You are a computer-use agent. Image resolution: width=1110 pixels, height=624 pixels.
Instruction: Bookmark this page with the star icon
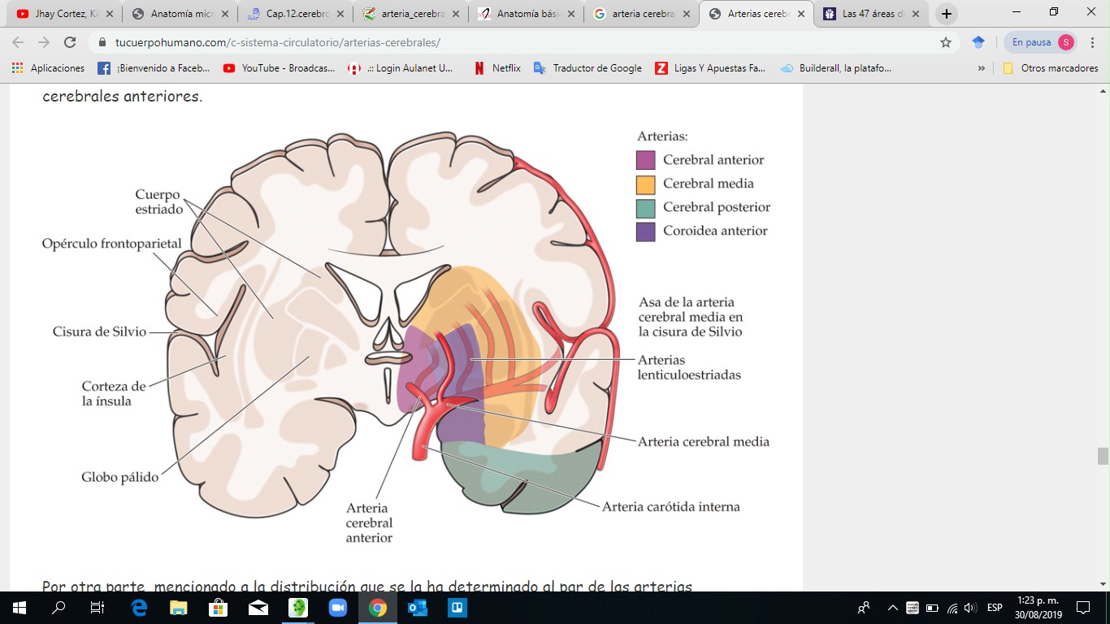pos(946,42)
